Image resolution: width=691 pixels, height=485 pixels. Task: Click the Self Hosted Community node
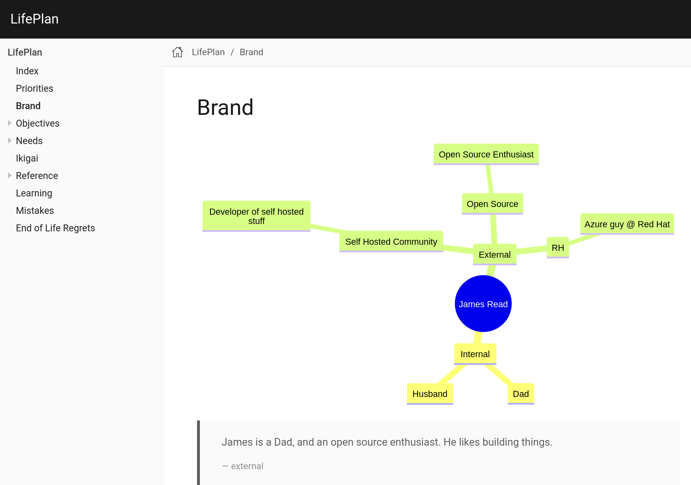(391, 241)
